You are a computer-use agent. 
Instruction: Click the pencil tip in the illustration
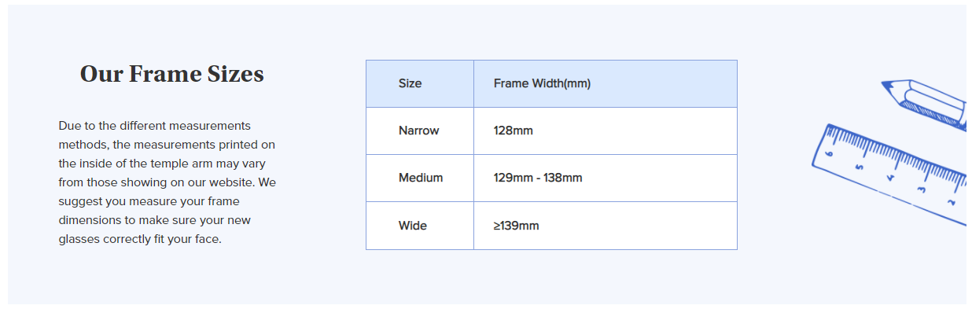coord(887,84)
